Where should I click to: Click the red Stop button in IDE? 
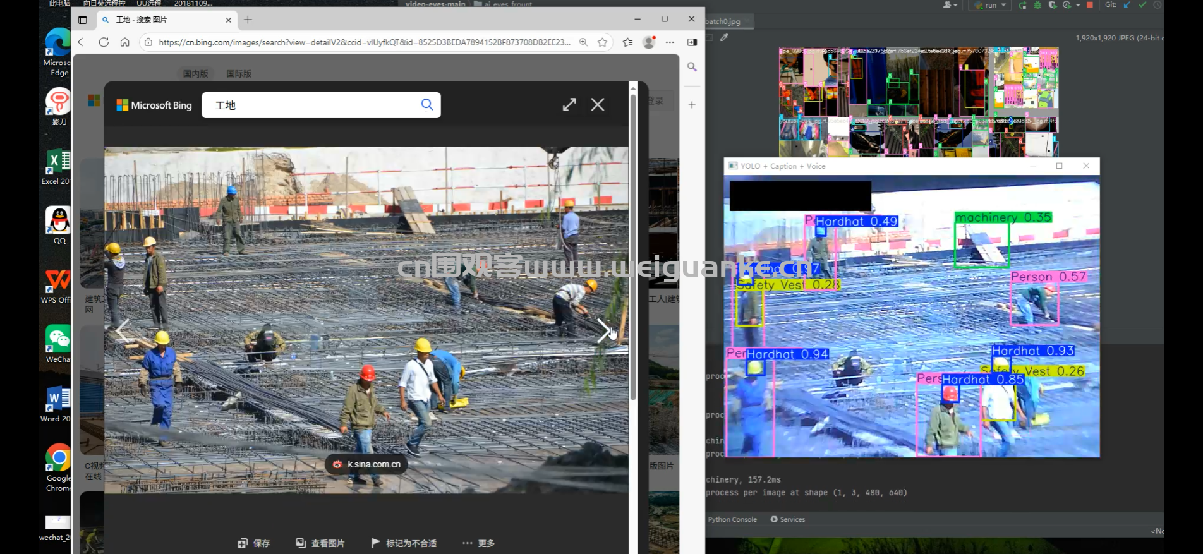pyautogui.click(x=1090, y=5)
